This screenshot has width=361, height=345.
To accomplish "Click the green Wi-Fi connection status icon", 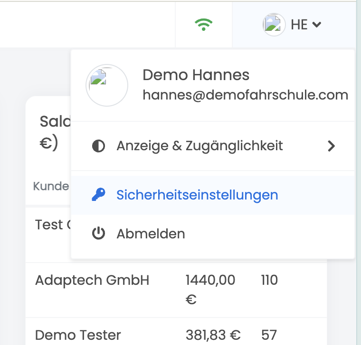I will pos(204,24).
